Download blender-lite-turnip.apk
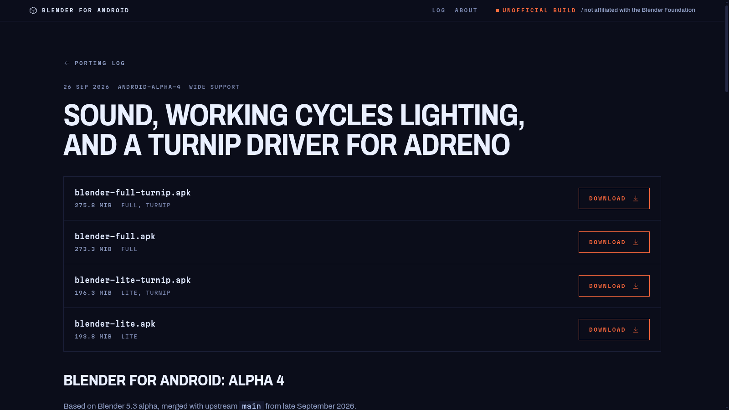Screen dimensions: 729x410 pos(614,286)
